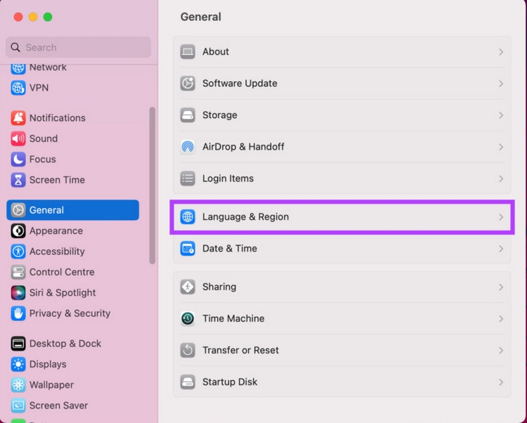
Task: Click the Time Machine clock icon
Action: [x=188, y=318]
